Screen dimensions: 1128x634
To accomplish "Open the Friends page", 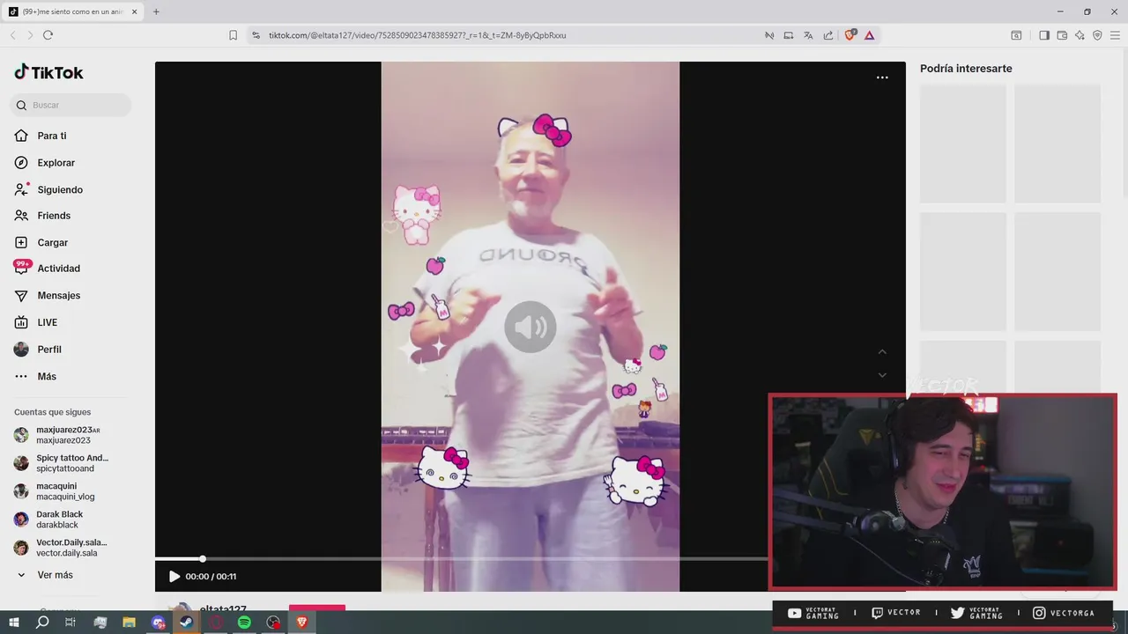I will tap(42, 216).
